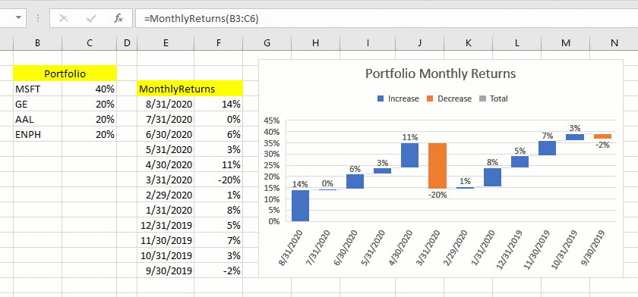Screen dimensions: 638x297
Task: Select column H header
Action: click(x=315, y=42)
